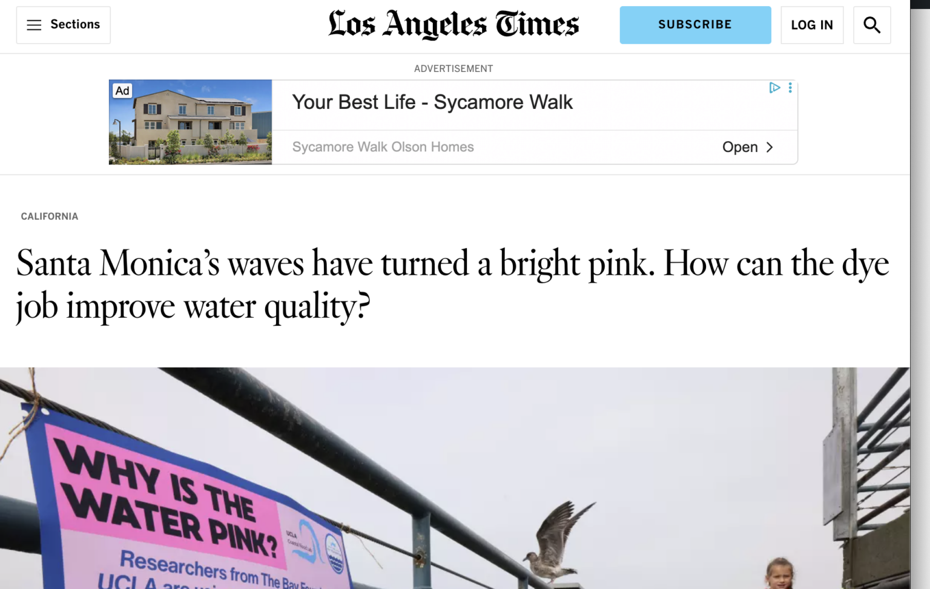
Task: Go to the California section link
Action: [50, 217]
